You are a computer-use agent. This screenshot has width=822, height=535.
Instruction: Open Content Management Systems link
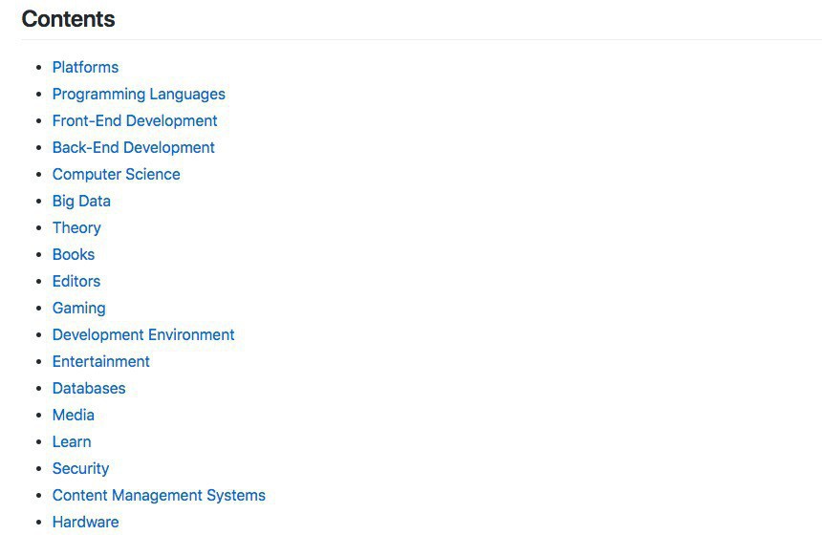(x=159, y=495)
